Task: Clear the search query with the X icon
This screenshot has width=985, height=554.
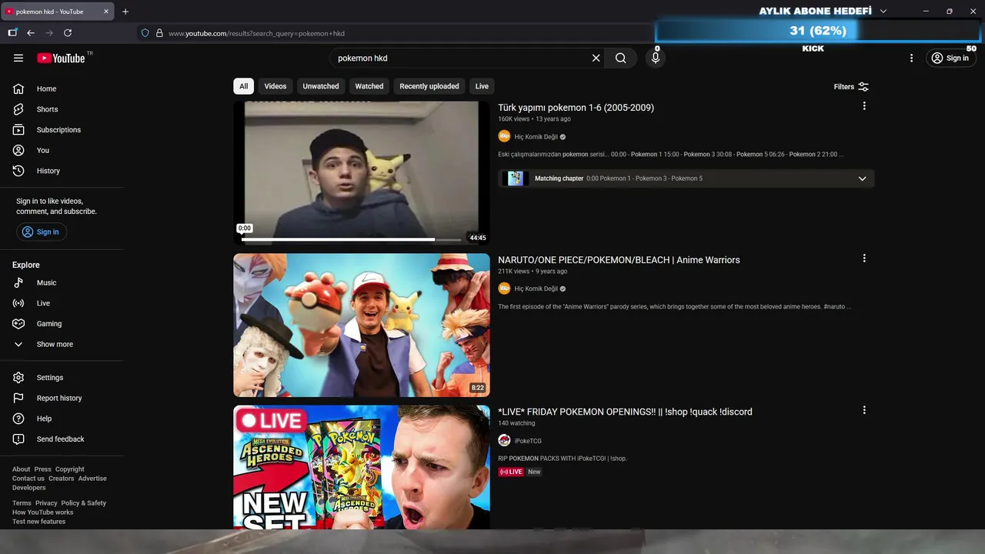Action: (x=596, y=58)
